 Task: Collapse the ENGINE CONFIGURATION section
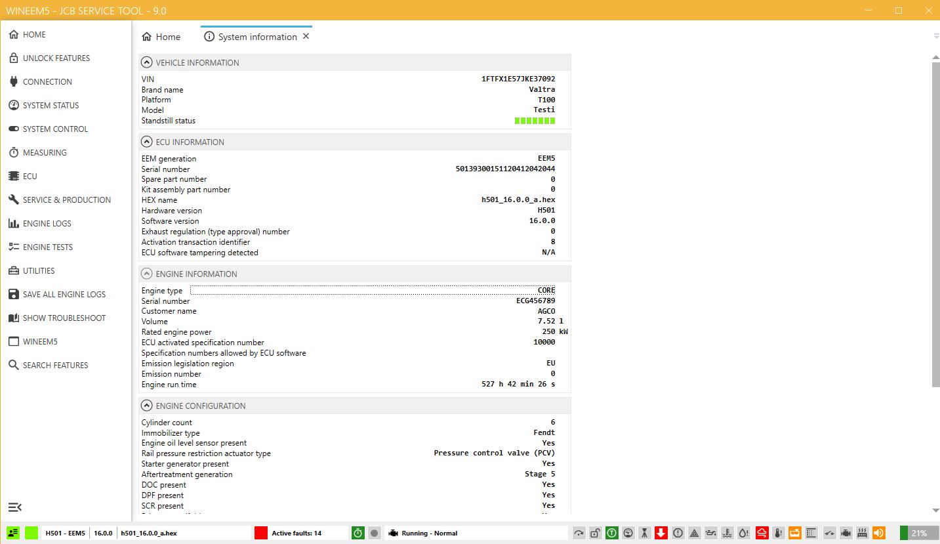point(146,406)
